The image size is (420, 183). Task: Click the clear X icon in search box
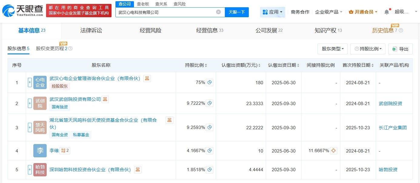point(218,11)
